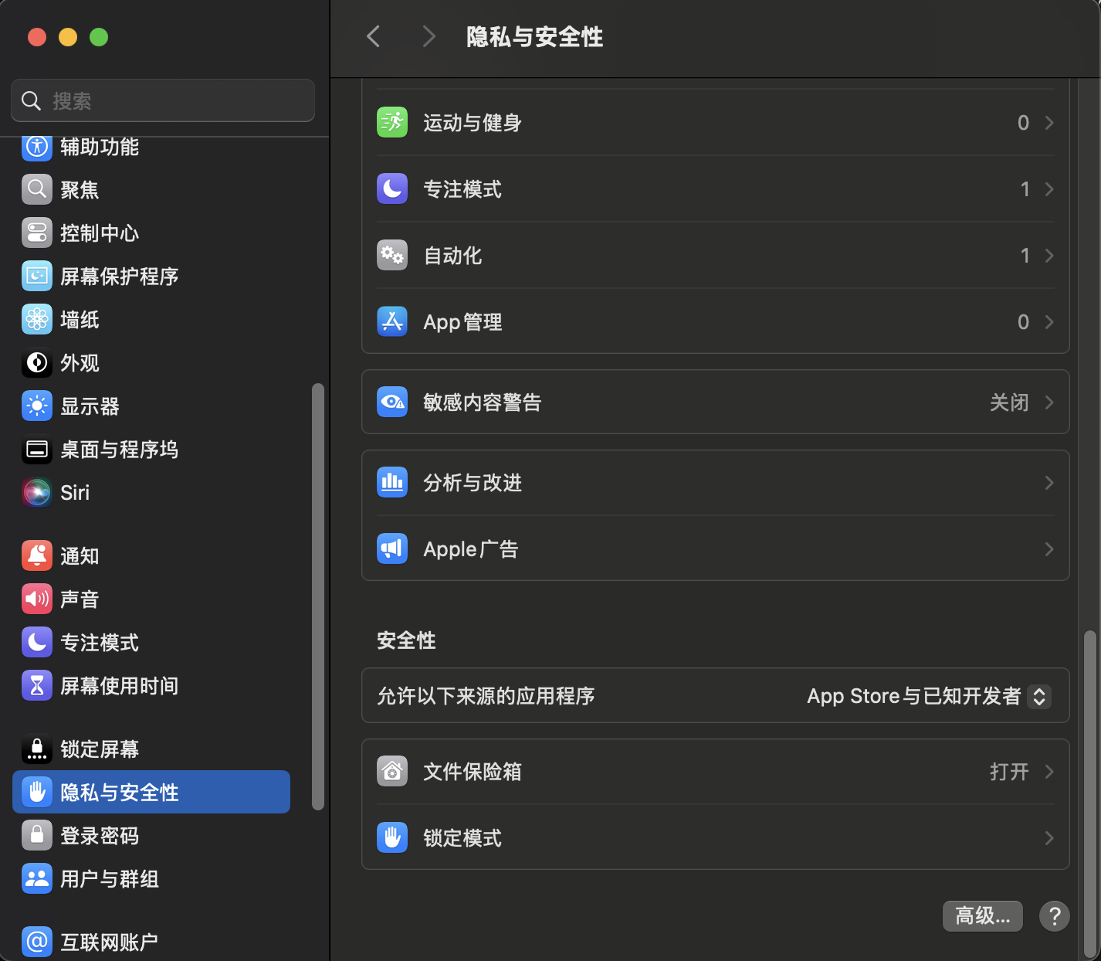
Task: Click the 分析与改进 bar chart icon
Action: [392, 483]
